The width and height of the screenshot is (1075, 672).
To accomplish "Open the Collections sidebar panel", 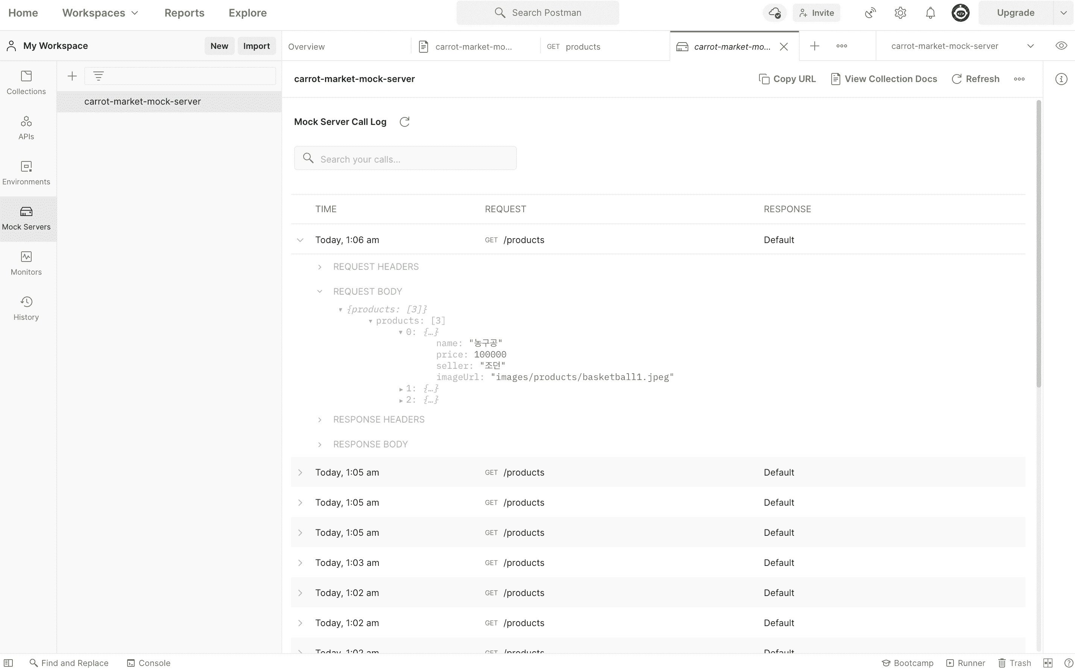I will click(26, 83).
